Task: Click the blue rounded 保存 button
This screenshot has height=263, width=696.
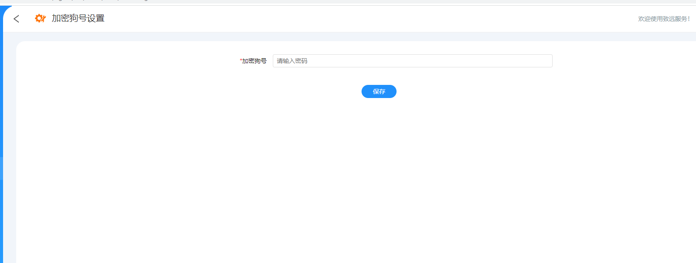Action: pyautogui.click(x=379, y=91)
